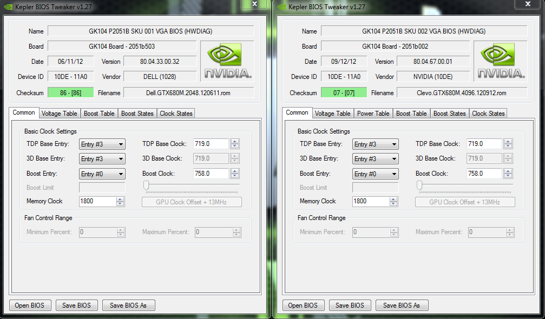Switch to Boost States tab in left window
545x319 pixels.
137,114
